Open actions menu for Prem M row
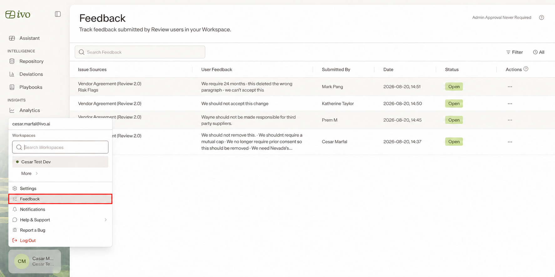Image resolution: width=555 pixels, height=277 pixels. click(x=510, y=120)
